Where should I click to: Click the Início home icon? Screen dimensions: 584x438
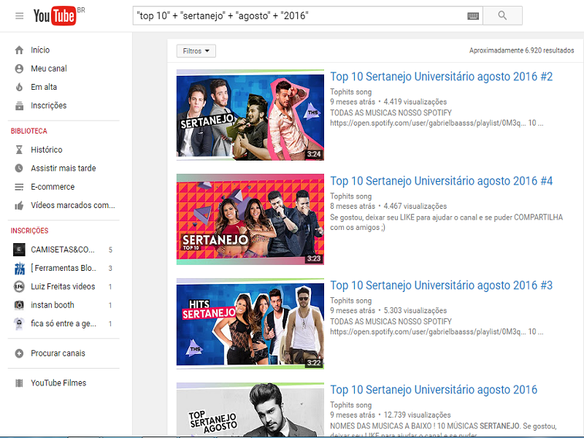(19, 50)
